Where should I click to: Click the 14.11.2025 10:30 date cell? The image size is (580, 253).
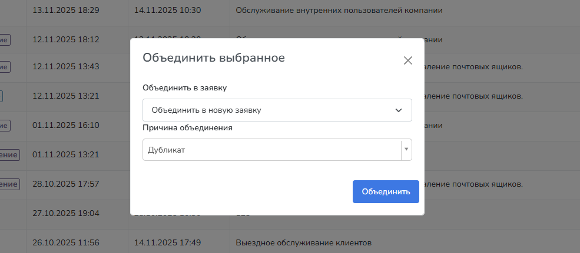coord(168,11)
